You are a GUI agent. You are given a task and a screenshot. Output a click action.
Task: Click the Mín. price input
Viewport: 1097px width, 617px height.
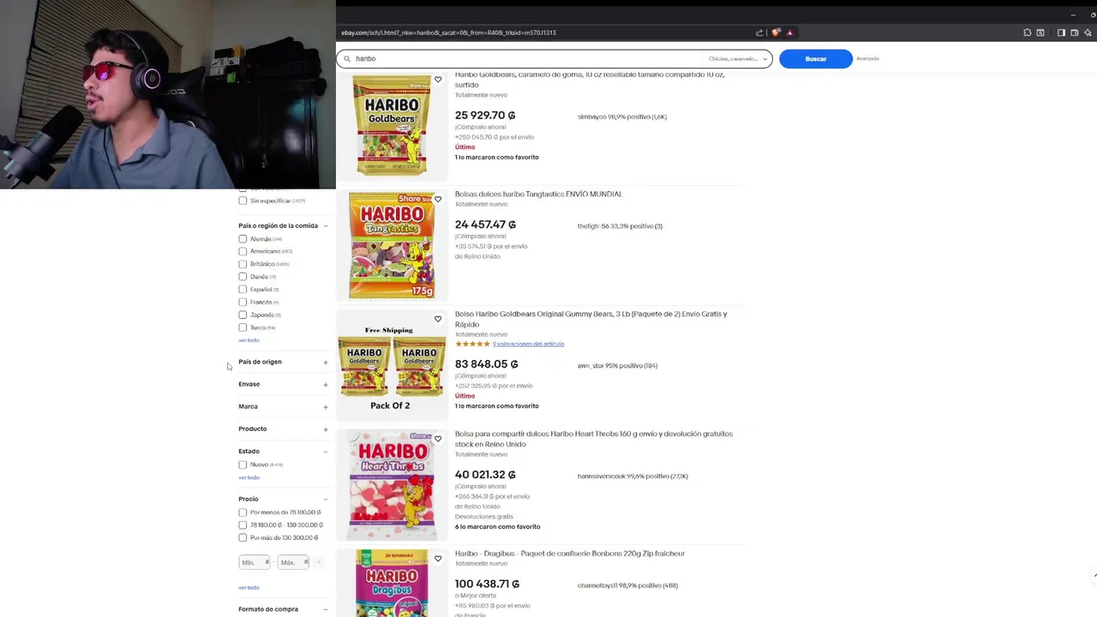(x=254, y=562)
